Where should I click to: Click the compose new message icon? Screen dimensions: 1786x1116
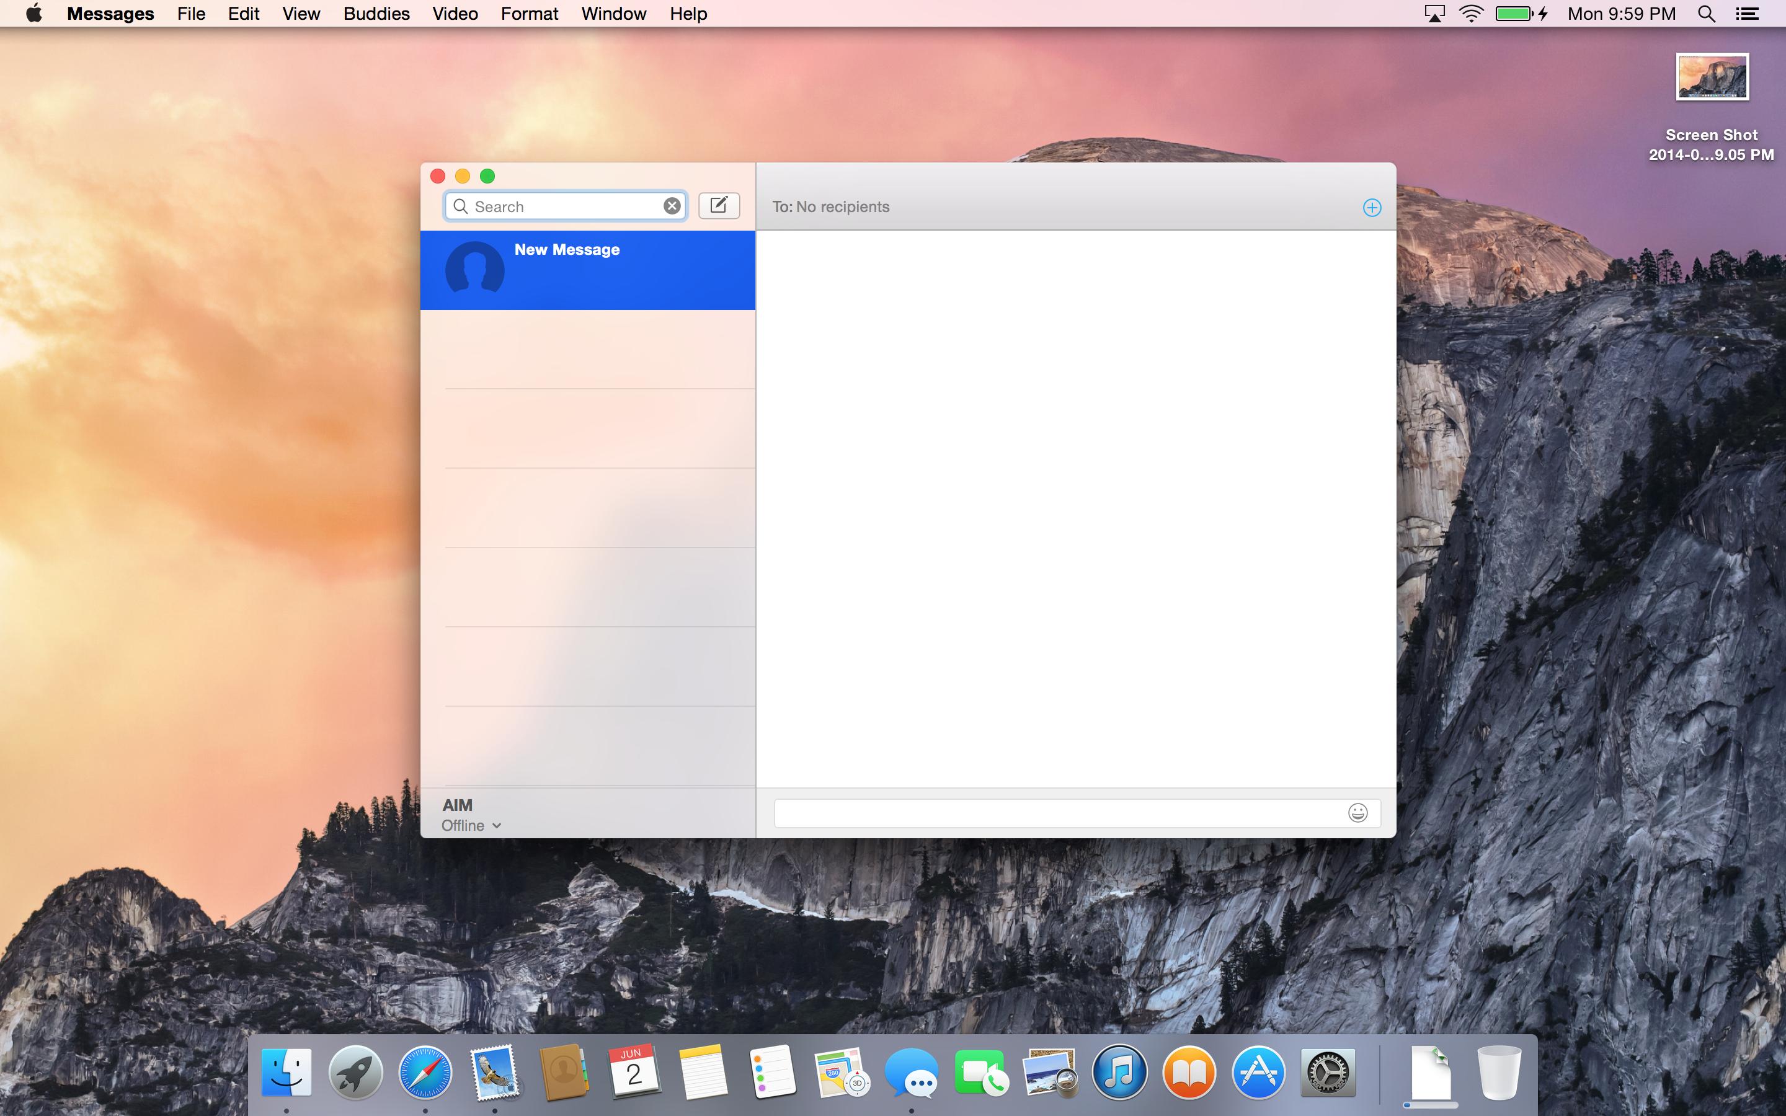click(718, 205)
